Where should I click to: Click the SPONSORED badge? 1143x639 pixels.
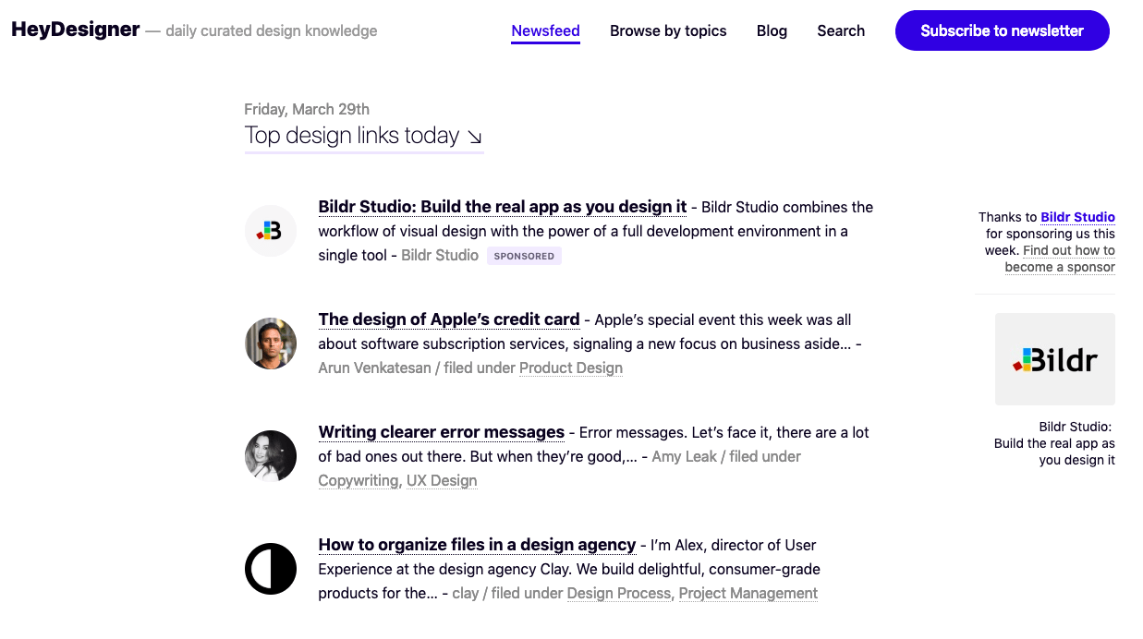[x=524, y=256]
